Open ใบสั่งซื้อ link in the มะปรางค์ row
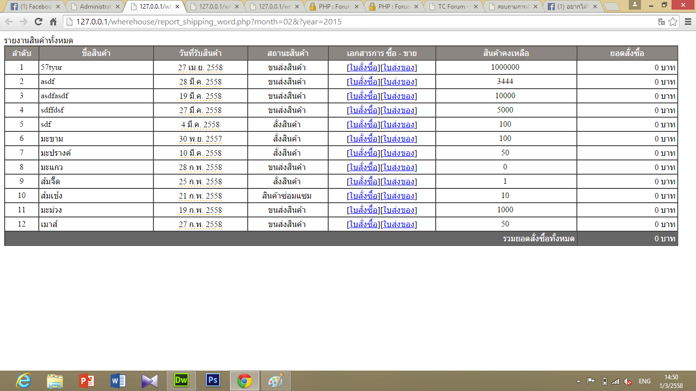 point(364,153)
